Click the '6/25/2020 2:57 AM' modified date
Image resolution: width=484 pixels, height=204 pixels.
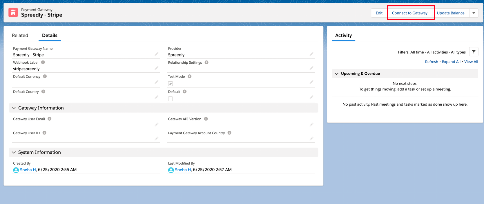coord(212,170)
